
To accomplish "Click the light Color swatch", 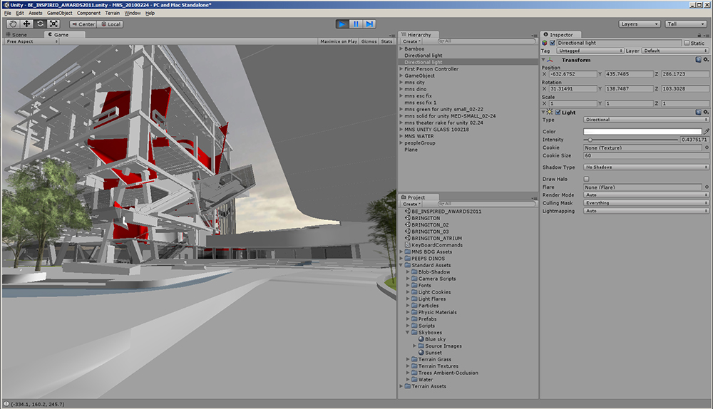I will tap(642, 132).
